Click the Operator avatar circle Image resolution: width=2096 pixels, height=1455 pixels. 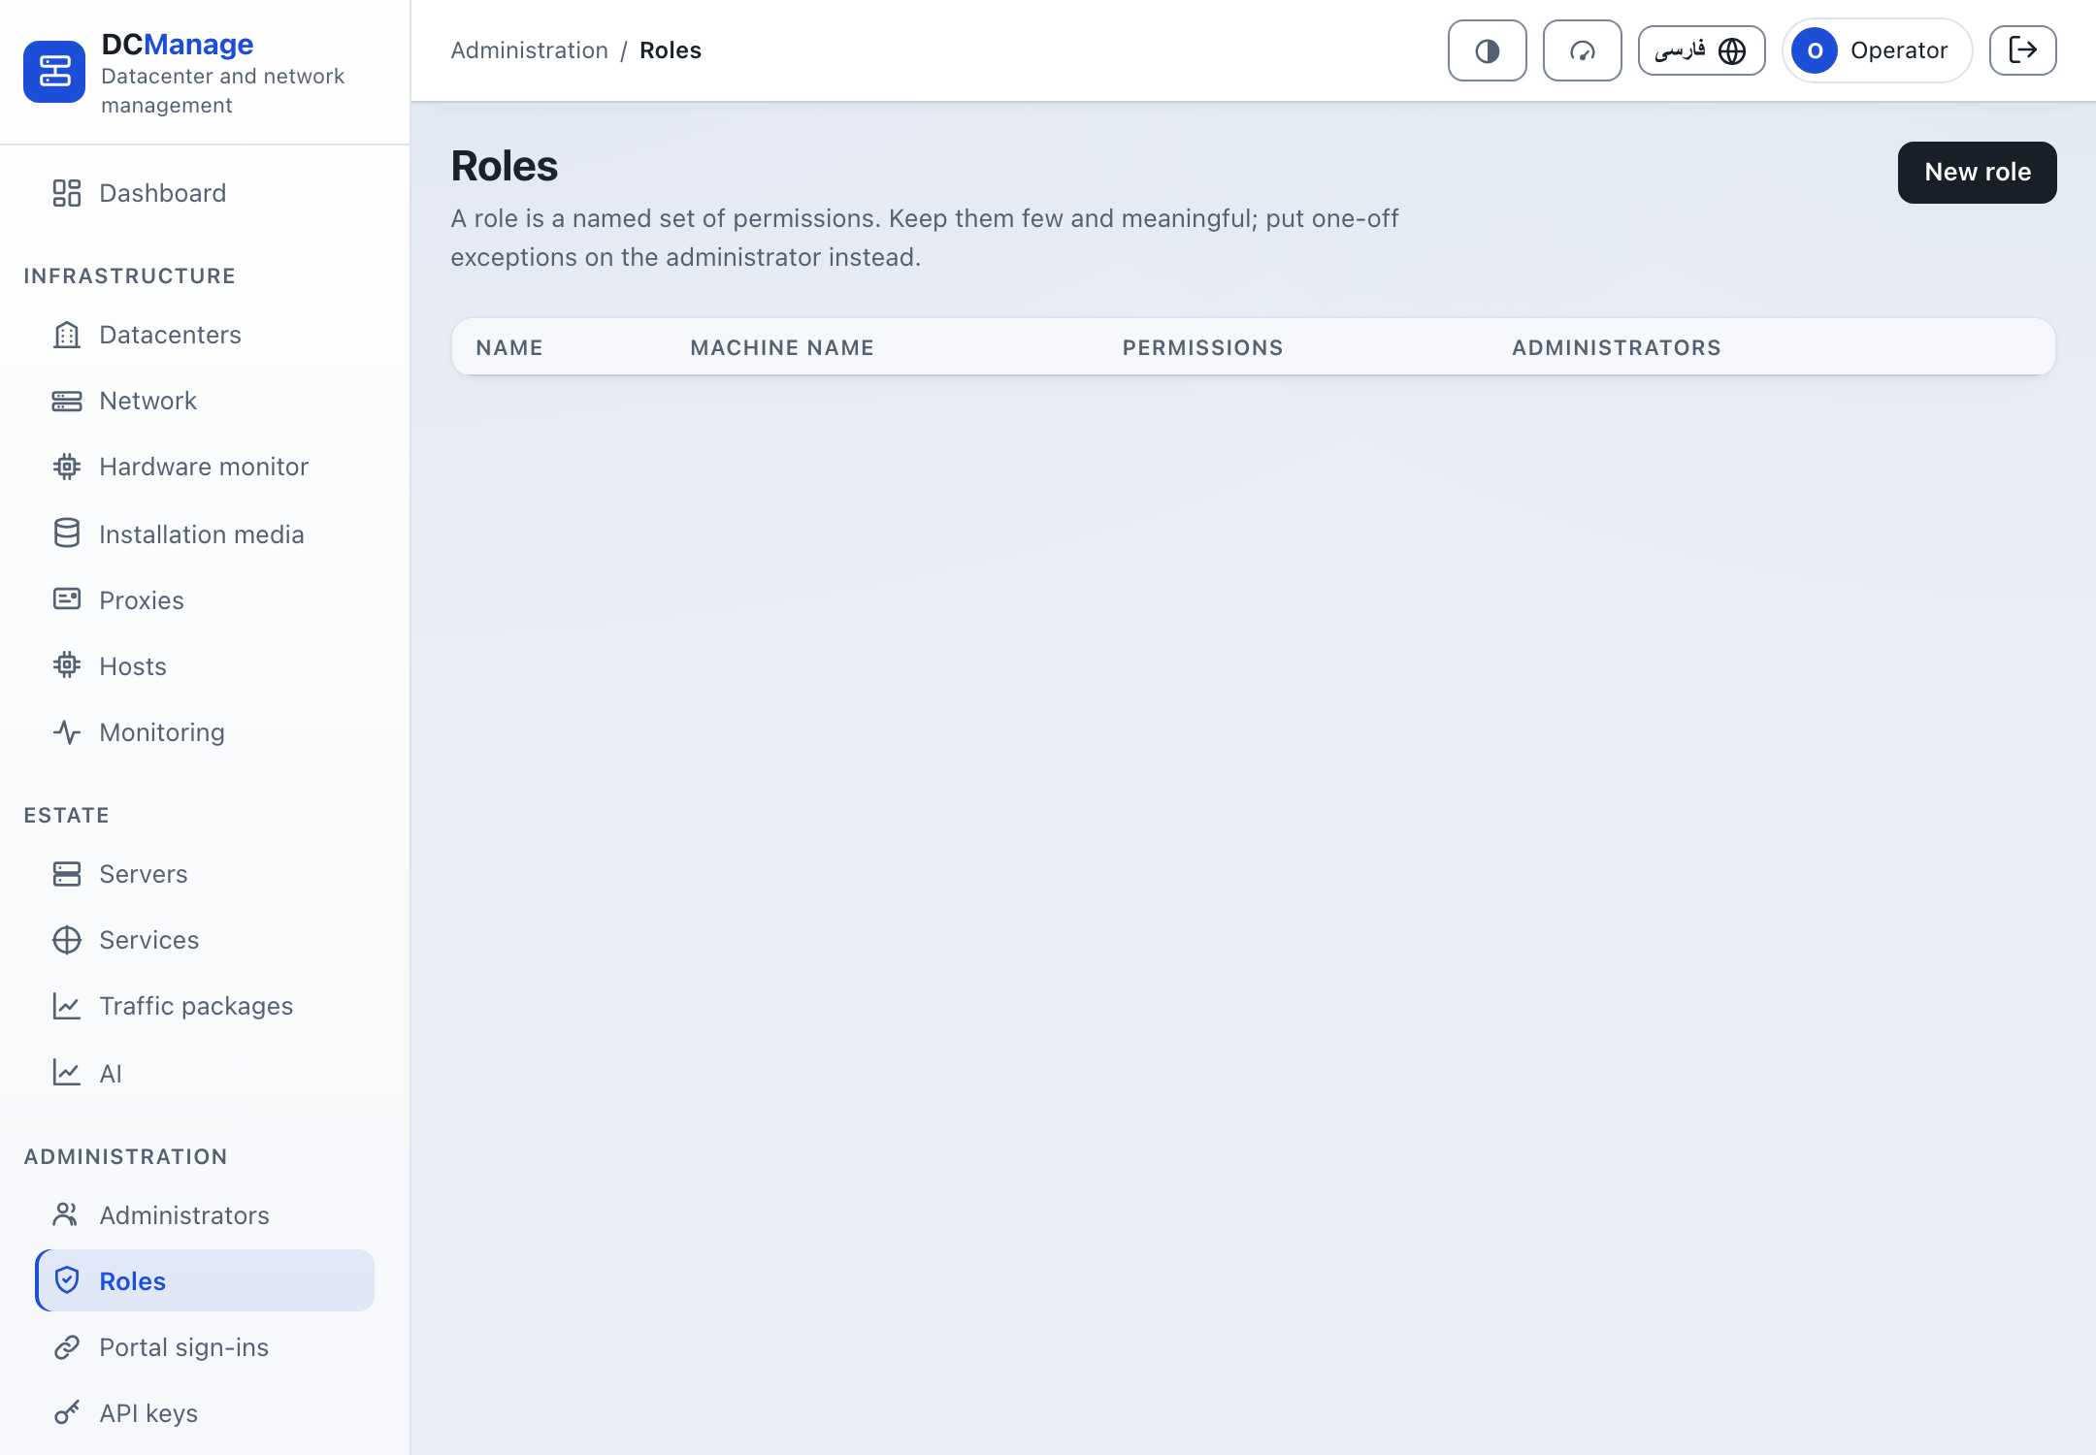(1814, 50)
